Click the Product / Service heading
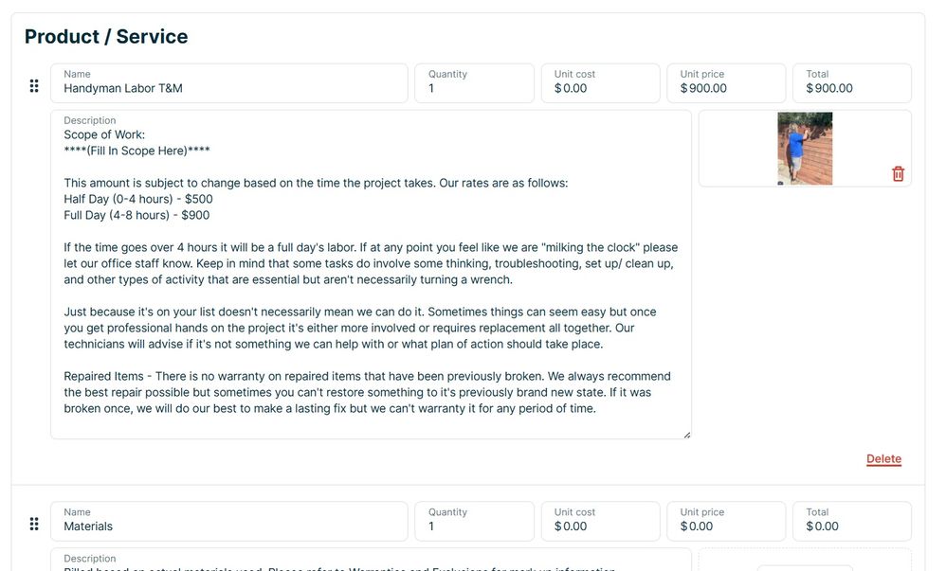Viewport: 946px width, 571px height. [106, 37]
